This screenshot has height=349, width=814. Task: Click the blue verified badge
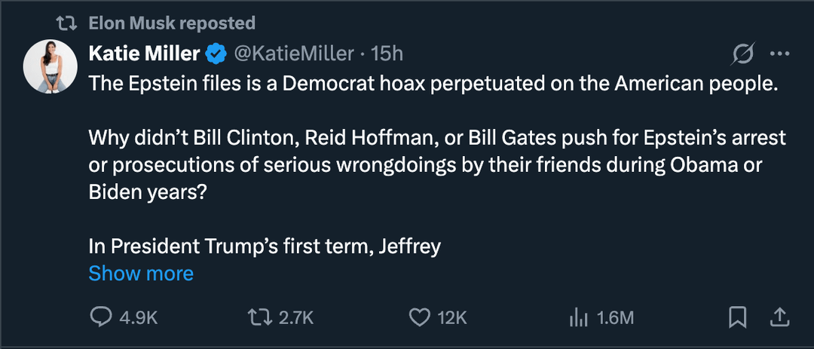coord(216,54)
